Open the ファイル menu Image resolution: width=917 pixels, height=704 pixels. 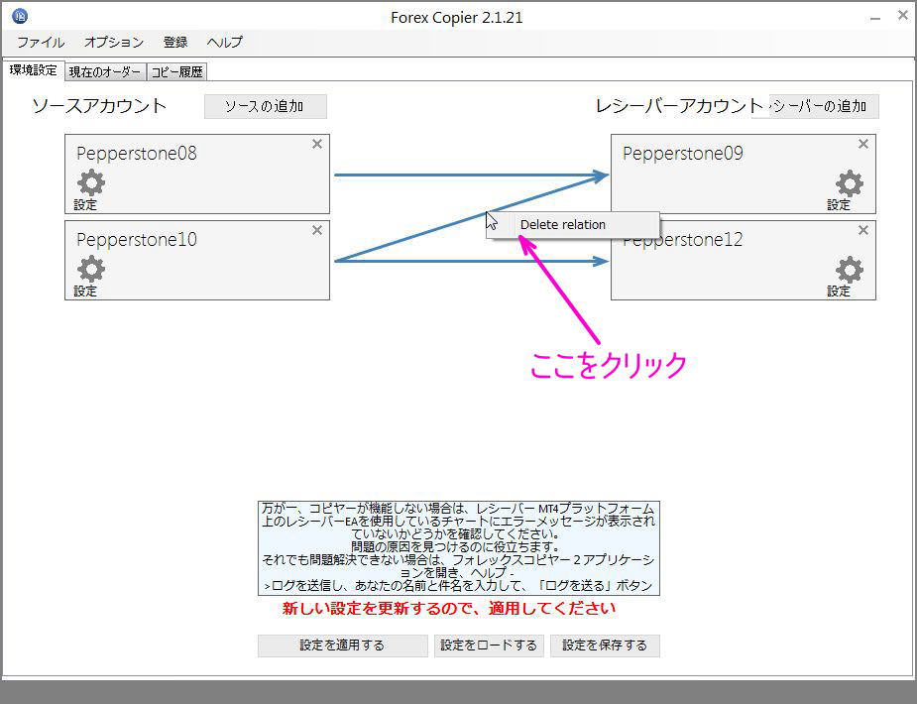click(40, 43)
